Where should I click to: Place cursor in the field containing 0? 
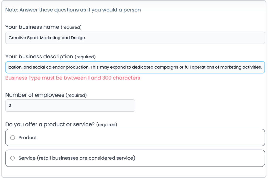(x=70, y=105)
